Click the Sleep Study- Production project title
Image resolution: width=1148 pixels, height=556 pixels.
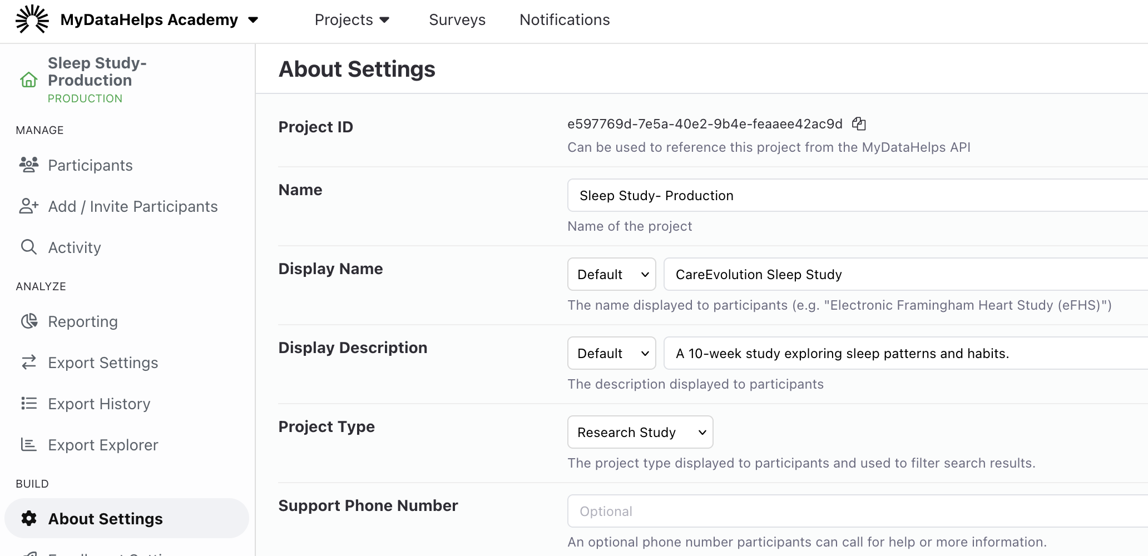coord(97,72)
